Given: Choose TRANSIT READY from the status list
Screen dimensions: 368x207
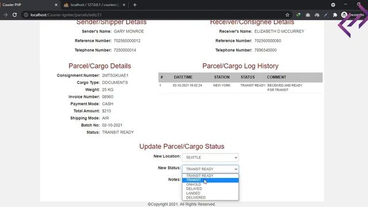Looking at the screenshot, I should (x=210, y=175).
